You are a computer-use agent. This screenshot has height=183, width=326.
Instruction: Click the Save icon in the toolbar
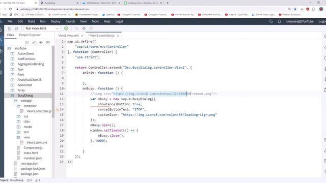[x=9, y=28]
